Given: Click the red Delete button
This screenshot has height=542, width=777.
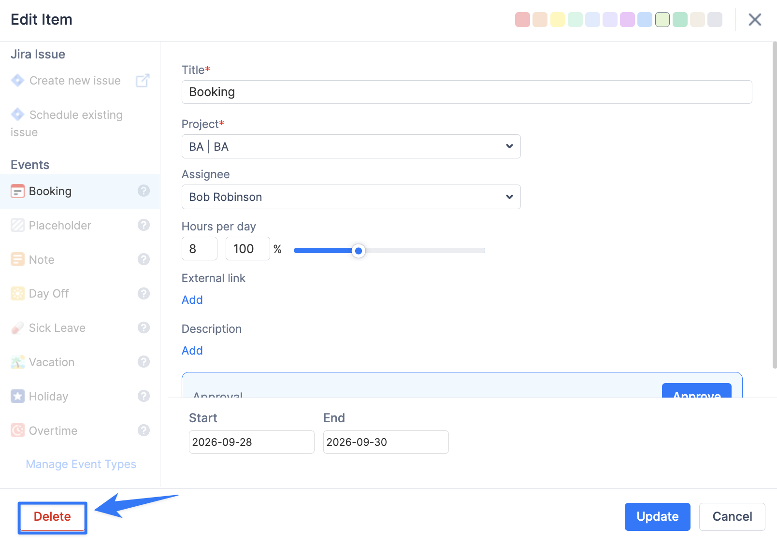Looking at the screenshot, I should click(x=52, y=517).
